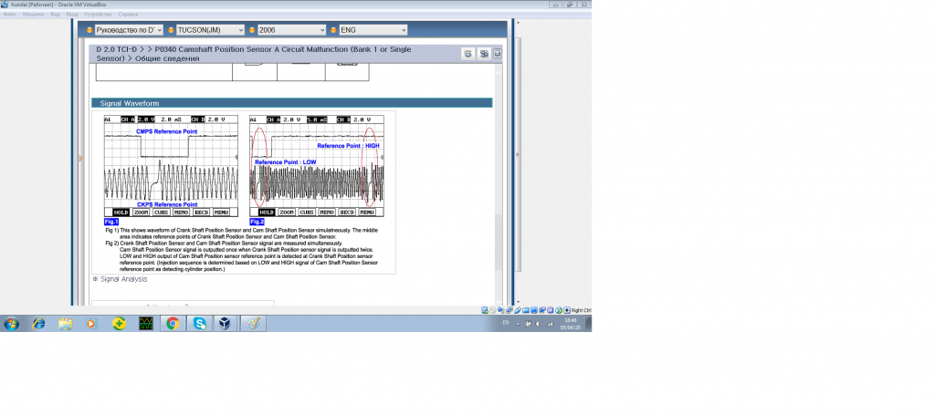
Task: Click the Signal Waveform section header
Action: 291,103
